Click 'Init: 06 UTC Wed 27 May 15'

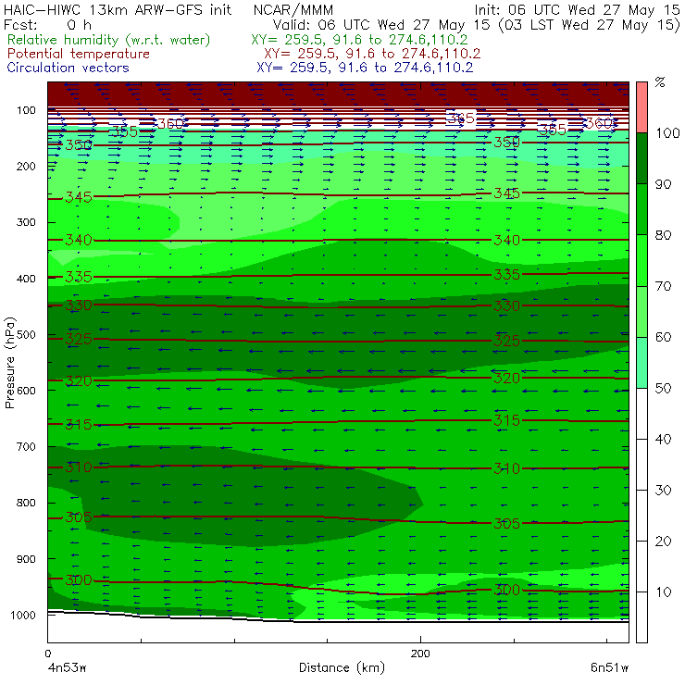pos(577,9)
